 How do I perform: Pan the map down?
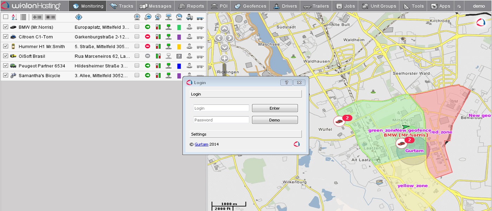tap(224, 47)
